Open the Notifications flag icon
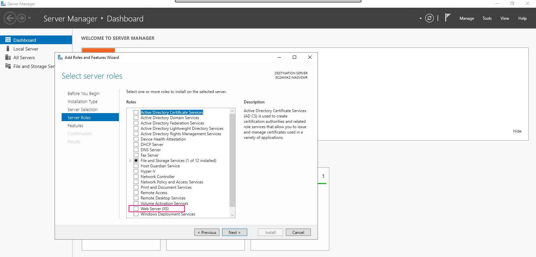This screenshot has height=257, width=536. pyautogui.click(x=448, y=17)
